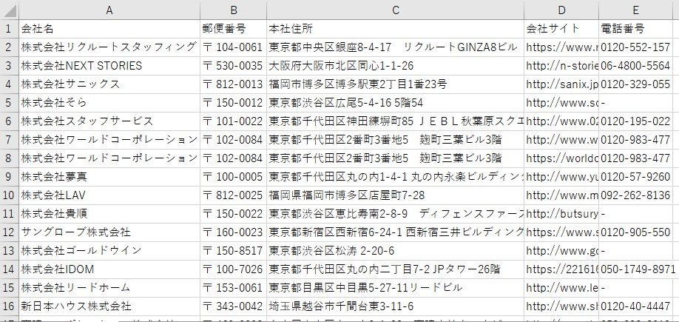Select address 大阪府大阪市北区同心1-1-26
The image size is (679, 322).
[396, 66]
